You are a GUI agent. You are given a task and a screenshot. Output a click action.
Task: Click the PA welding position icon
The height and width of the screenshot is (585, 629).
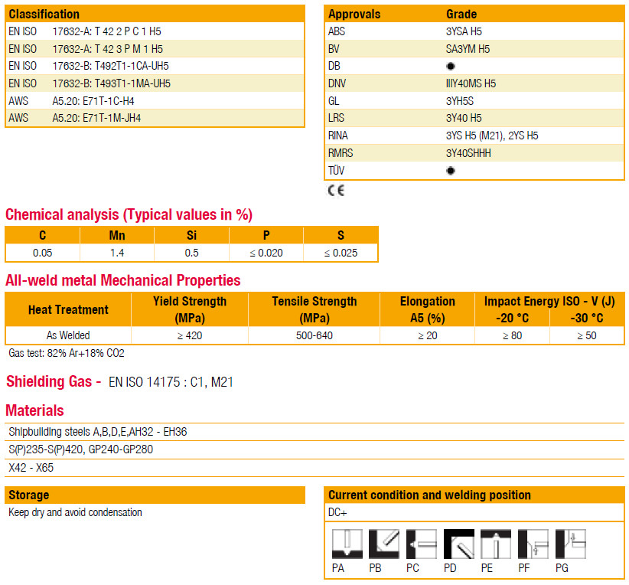(x=347, y=544)
